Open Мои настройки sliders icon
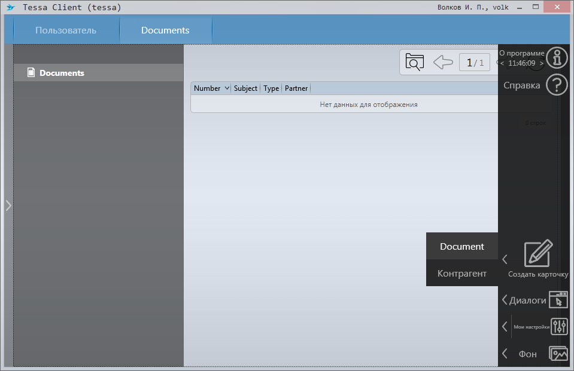 click(x=559, y=326)
